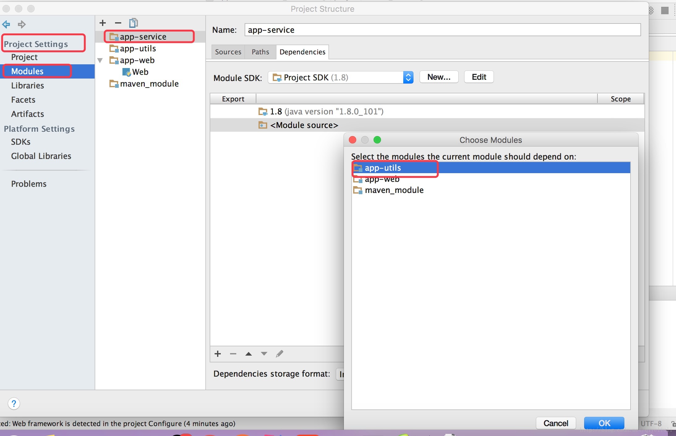Screen dimensions: 676x436
Task: Click the New... SDK button
Action: click(439, 77)
